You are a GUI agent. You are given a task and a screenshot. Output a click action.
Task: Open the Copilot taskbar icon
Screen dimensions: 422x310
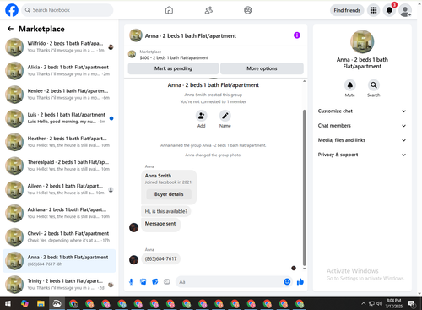(24, 303)
